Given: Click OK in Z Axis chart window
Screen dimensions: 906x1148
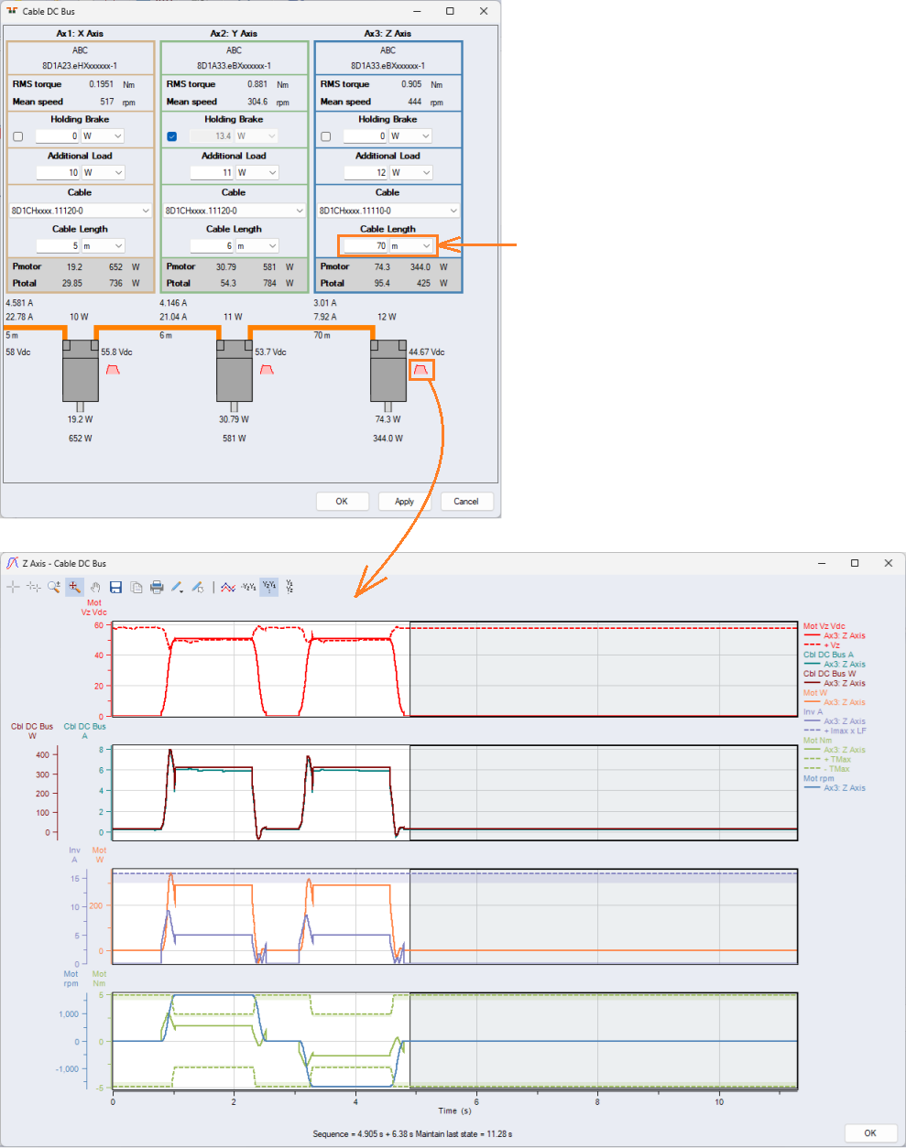Looking at the screenshot, I should [869, 1132].
